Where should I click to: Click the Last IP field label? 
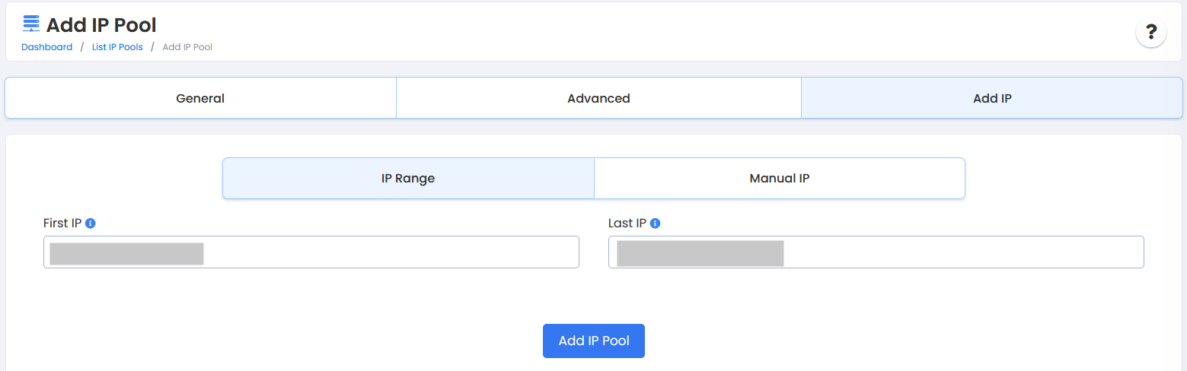tap(627, 224)
